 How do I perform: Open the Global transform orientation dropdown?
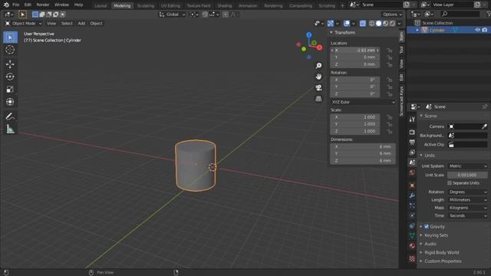pyautogui.click(x=172, y=15)
